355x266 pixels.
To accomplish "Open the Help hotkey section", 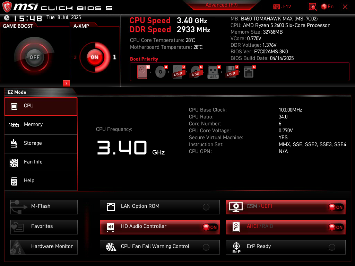I will click(x=41, y=181).
